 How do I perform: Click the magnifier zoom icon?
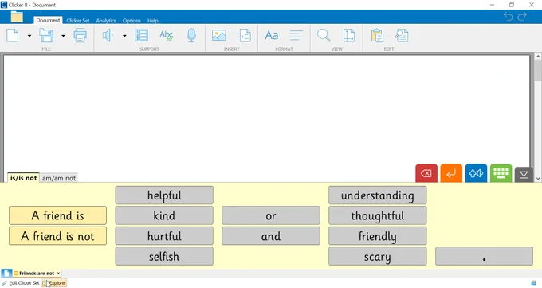(x=324, y=35)
